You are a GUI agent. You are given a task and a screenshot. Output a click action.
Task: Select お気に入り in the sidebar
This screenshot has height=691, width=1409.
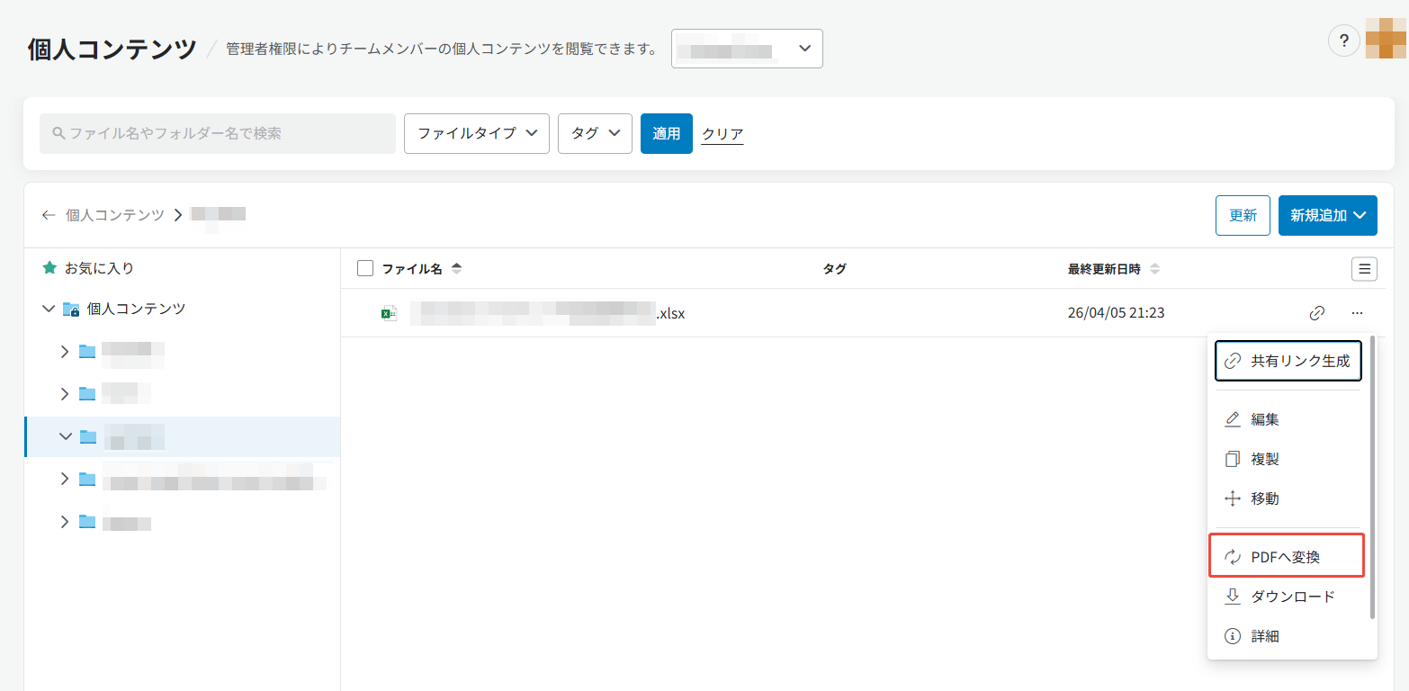pos(99,268)
